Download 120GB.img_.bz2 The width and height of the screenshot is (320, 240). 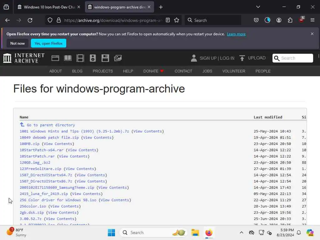click(x=35, y=162)
